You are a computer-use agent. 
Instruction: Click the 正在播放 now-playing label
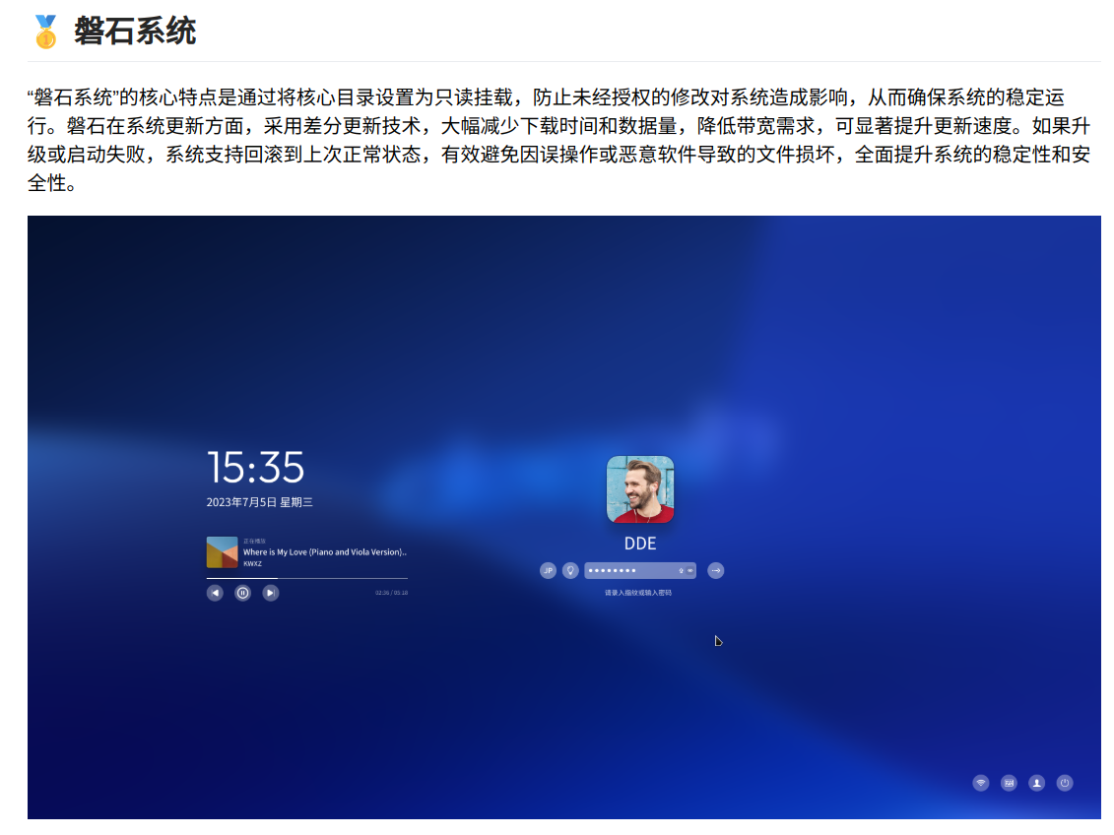coord(254,541)
